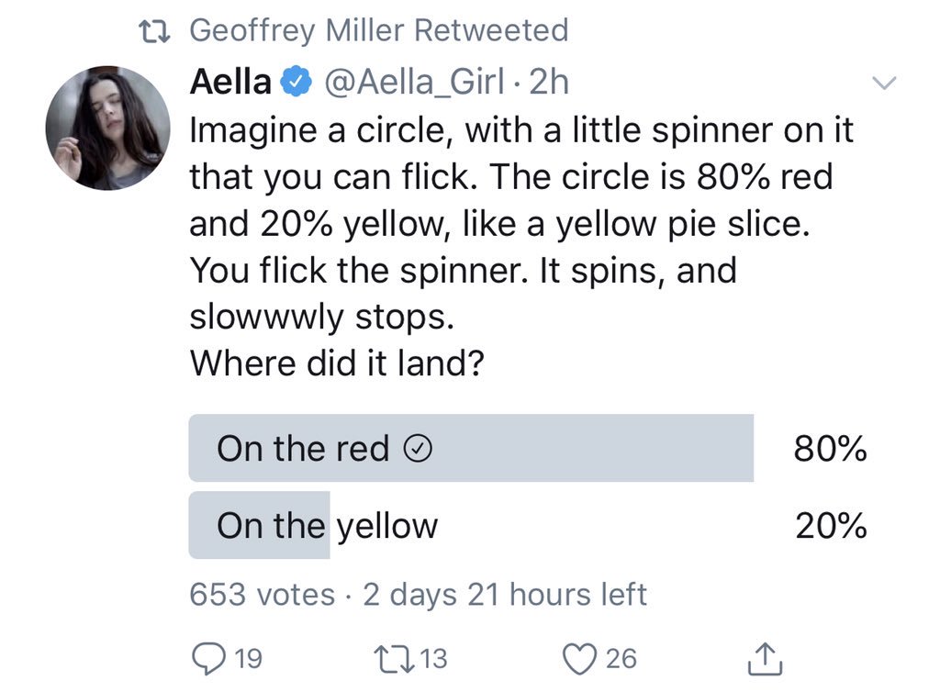Click the 26 likes count
The height and width of the screenshot is (692, 940).
click(x=621, y=658)
